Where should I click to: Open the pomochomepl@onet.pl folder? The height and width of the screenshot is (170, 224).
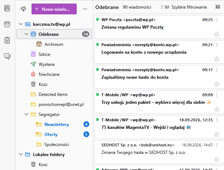click(x=54, y=105)
